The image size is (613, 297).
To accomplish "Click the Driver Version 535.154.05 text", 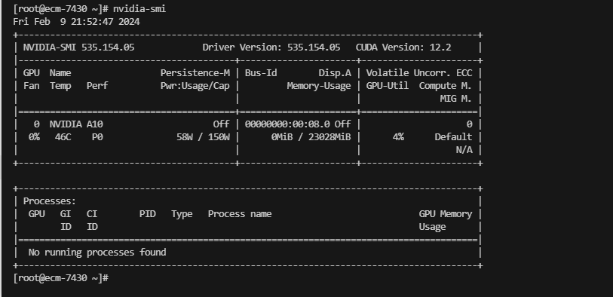I will tap(271, 47).
